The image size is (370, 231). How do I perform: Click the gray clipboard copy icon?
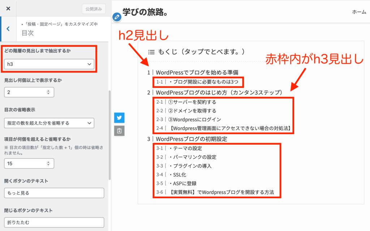119,131
